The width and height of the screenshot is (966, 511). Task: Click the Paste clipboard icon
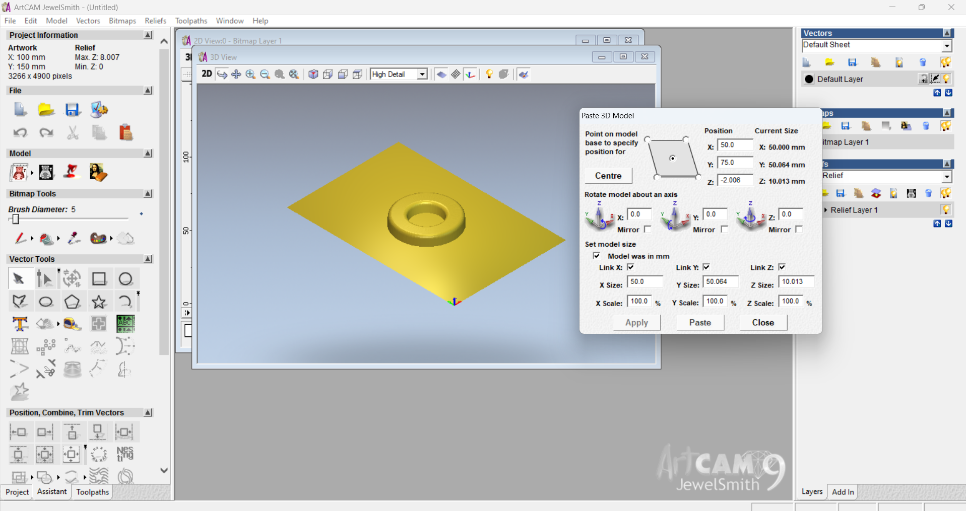[125, 133]
